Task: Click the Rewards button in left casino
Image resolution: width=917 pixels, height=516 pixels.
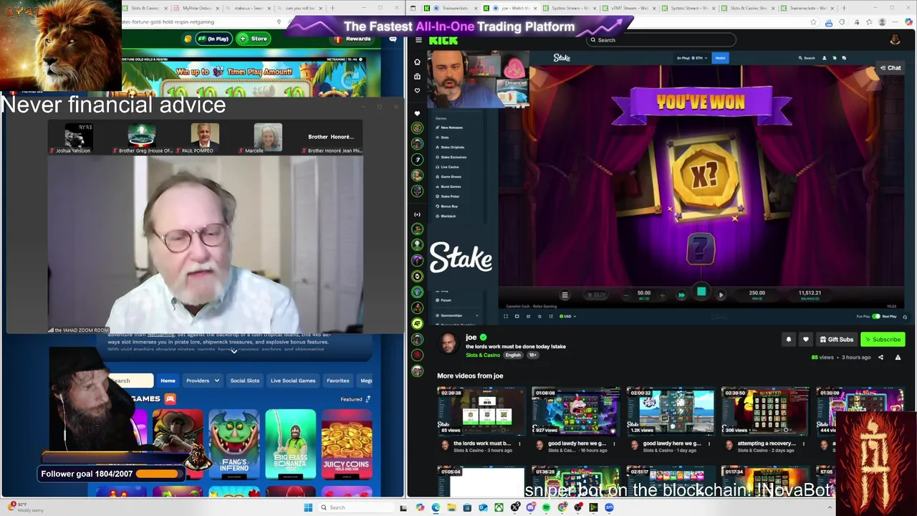Action: tap(353, 39)
